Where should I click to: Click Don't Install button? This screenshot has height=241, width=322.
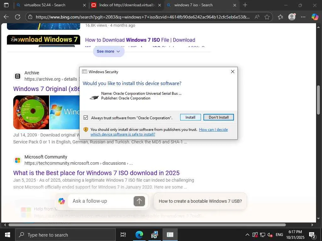[219, 117]
